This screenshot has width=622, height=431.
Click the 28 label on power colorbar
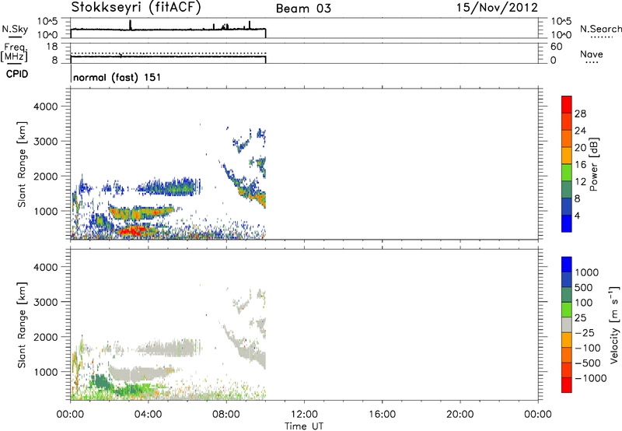click(x=580, y=114)
